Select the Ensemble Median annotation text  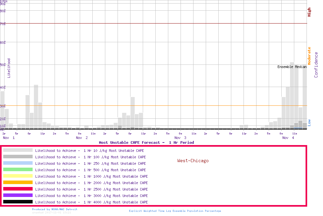point(292,67)
